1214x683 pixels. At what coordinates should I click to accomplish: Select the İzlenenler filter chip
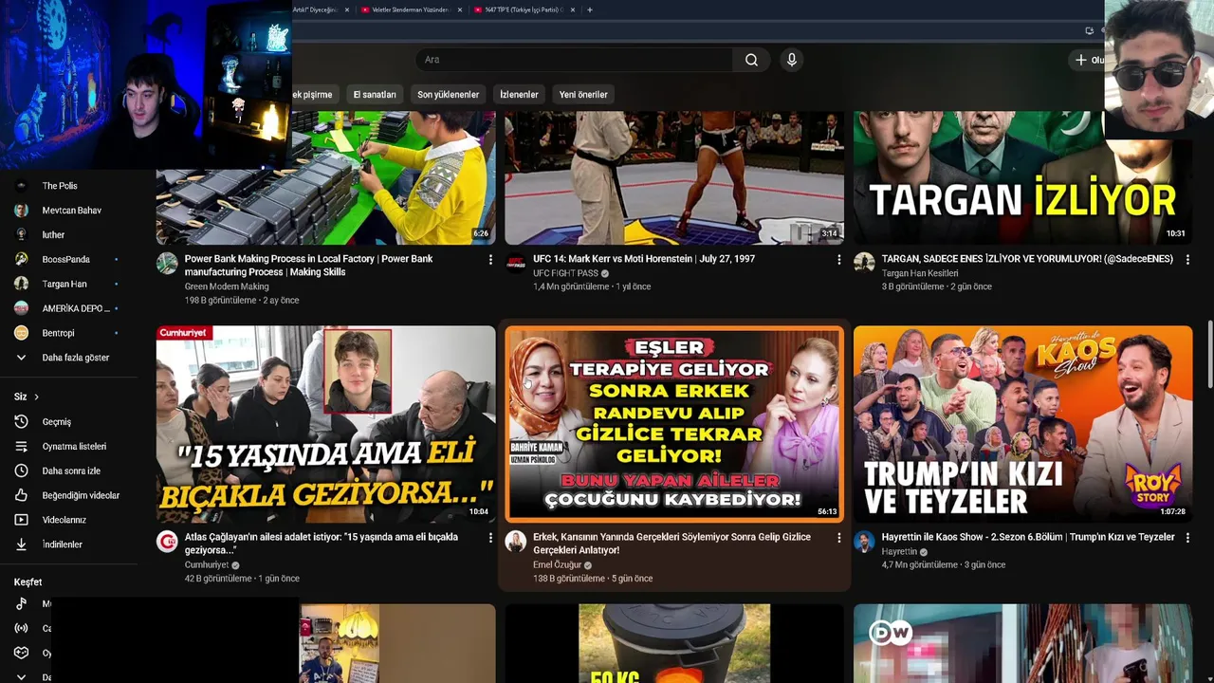[519, 95]
